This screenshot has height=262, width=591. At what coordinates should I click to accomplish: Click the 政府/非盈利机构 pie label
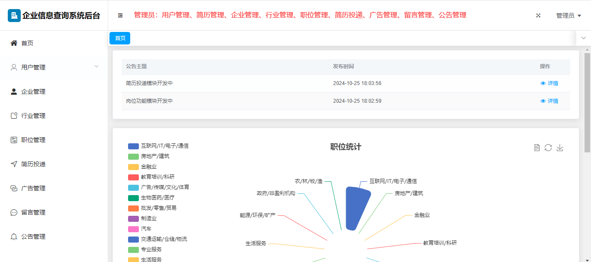(x=276, y=193)
